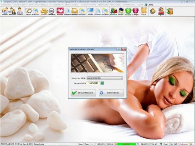Click the cash register banner image
195x146 pixels.
[97, 63]
